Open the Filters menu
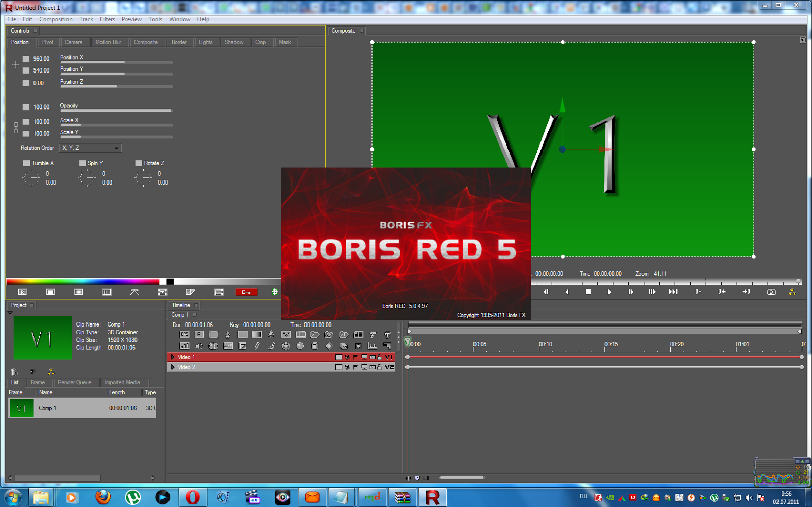The width and height of the screenshot is (812, 507). tap(108, 19)
